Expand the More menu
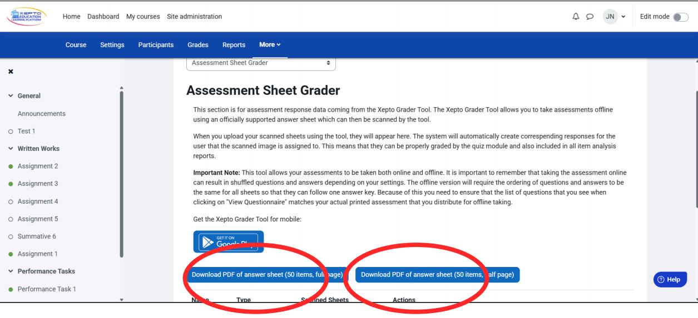The height and width of the screenshot is (318, 698). pyautogui.click(x=270, y=44)
